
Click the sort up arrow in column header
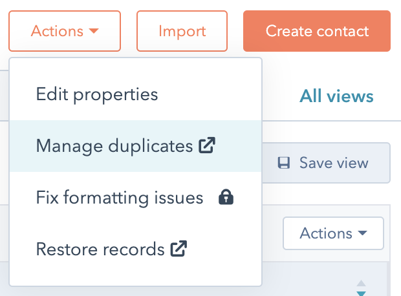pos(362,283)
